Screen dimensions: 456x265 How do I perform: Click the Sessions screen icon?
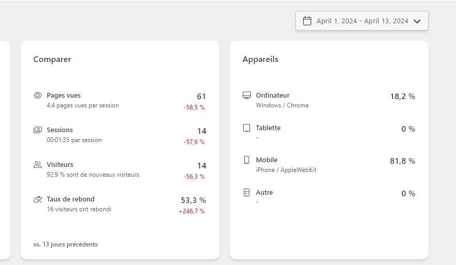tap(38, 130)
